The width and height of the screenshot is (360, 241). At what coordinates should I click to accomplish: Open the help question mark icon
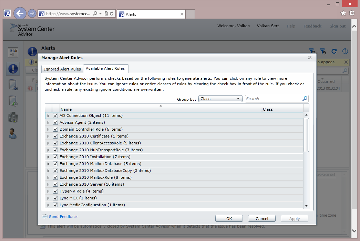click(x=345, y=51)
